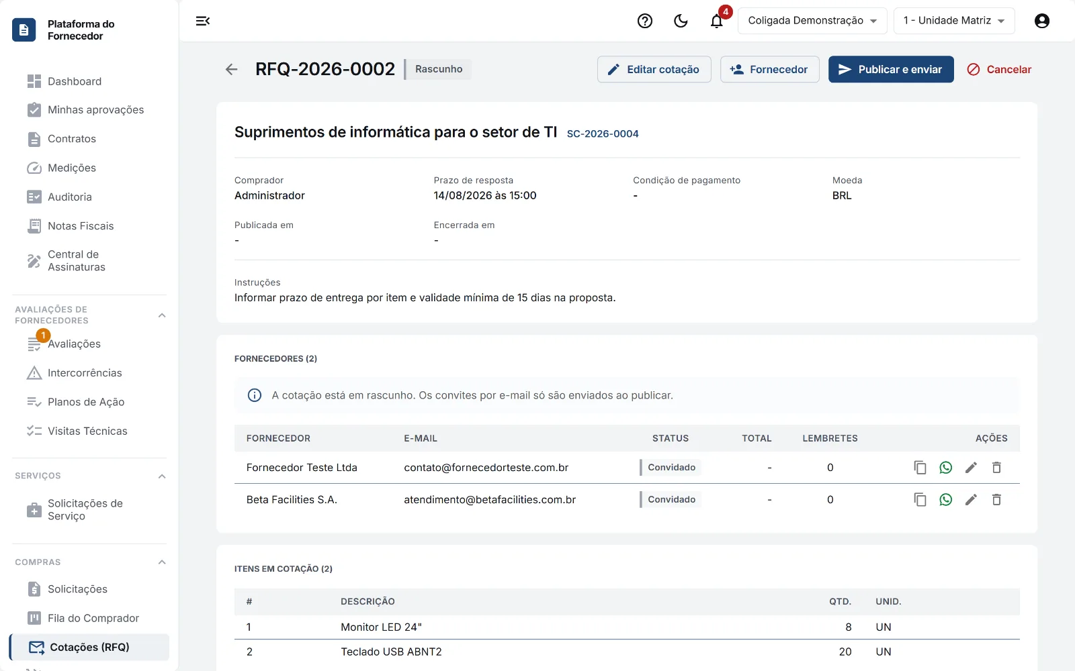1075x671 pixels.
Task: Navigate to Medições
Action: pos(89,168)
